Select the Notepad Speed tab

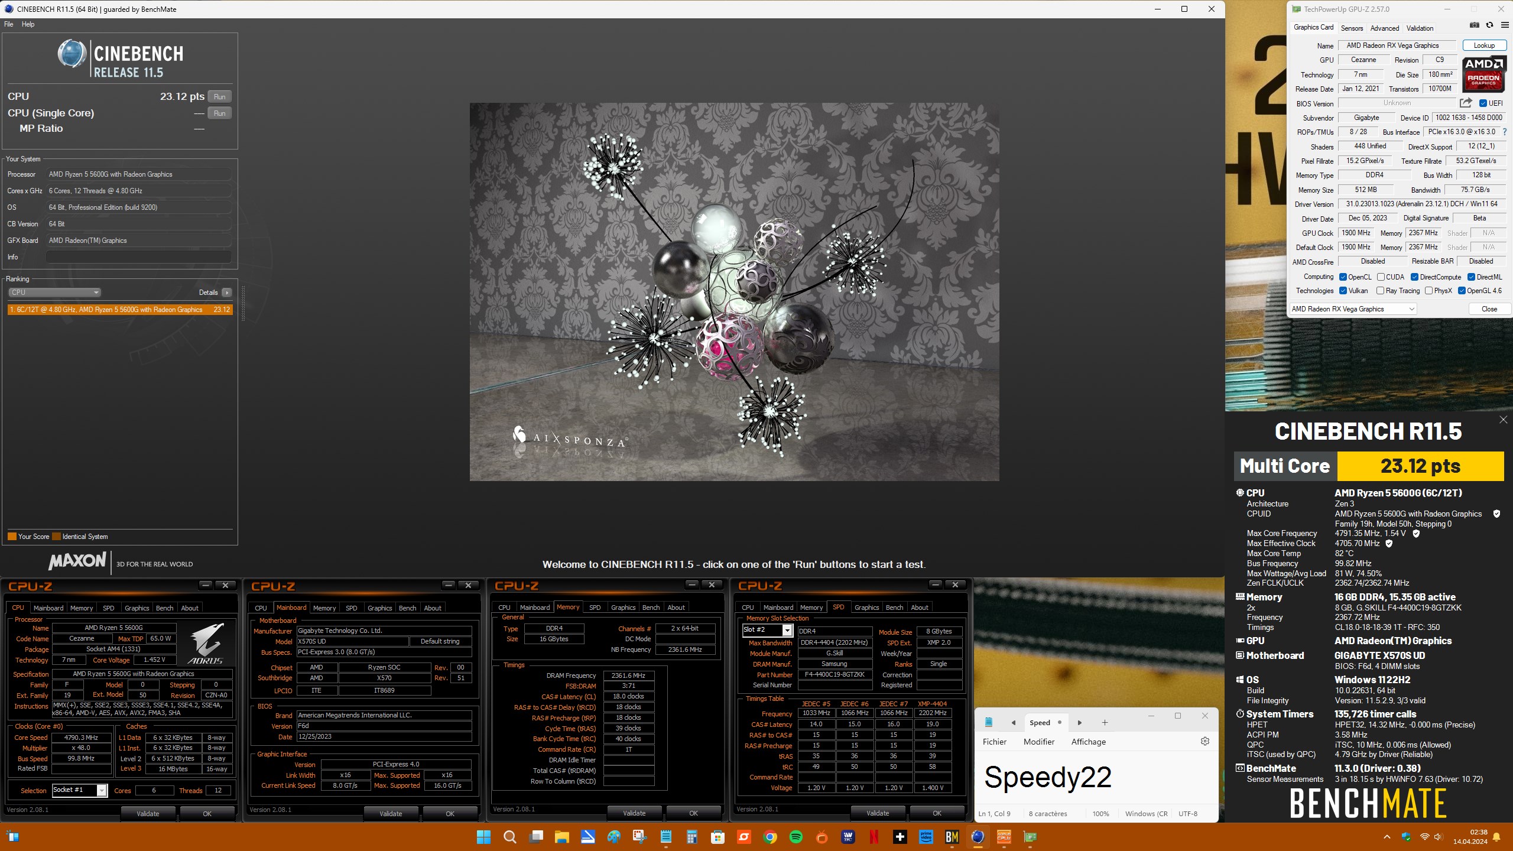tap(1045, 722)
